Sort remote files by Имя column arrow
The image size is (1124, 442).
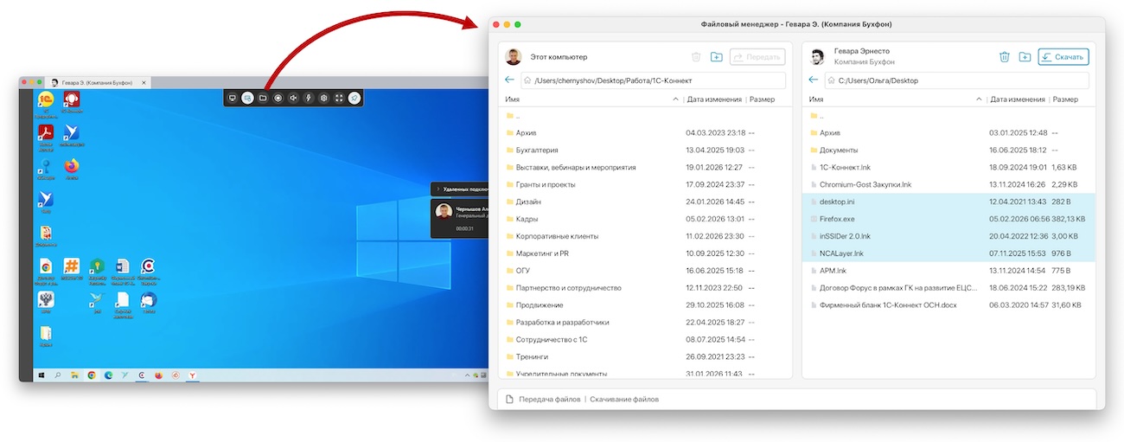coord(979,99)
